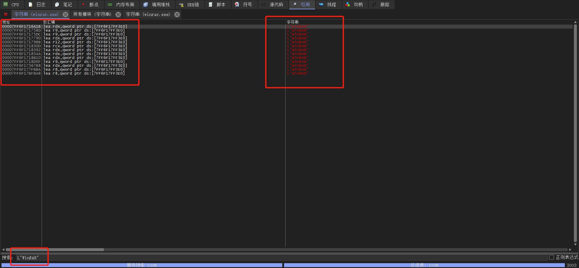The width and height of the screenshot is (579, 268).
Task: Show the 内存布局 memory map tab
Action: (122, 5)
